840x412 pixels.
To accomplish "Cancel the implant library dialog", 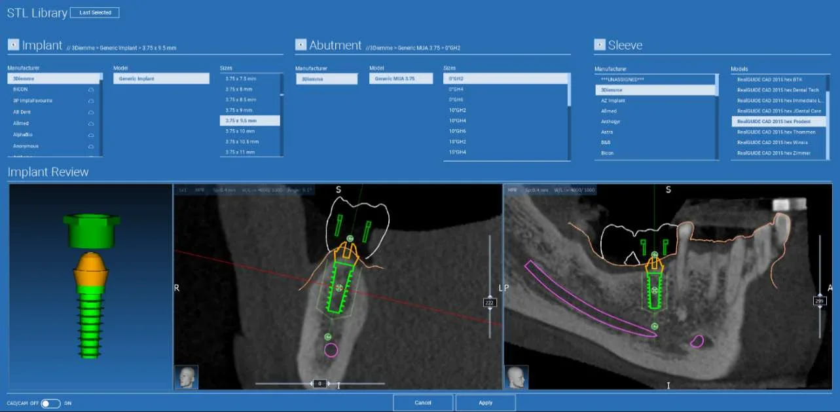I will pyautogui.click(x=423, y=403).
